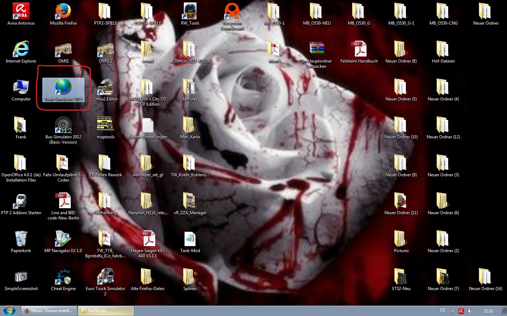
Task: Select the Train Simulator 2015 shortcut
Action: pyautogui.click(x=63, y=90)
